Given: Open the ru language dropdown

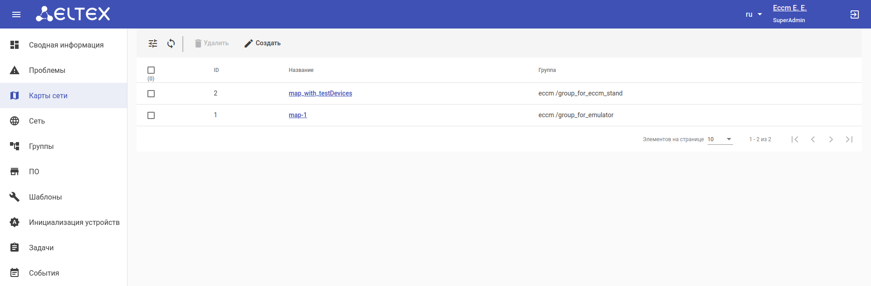Looking at the screenshot, I should click(754, 14).
